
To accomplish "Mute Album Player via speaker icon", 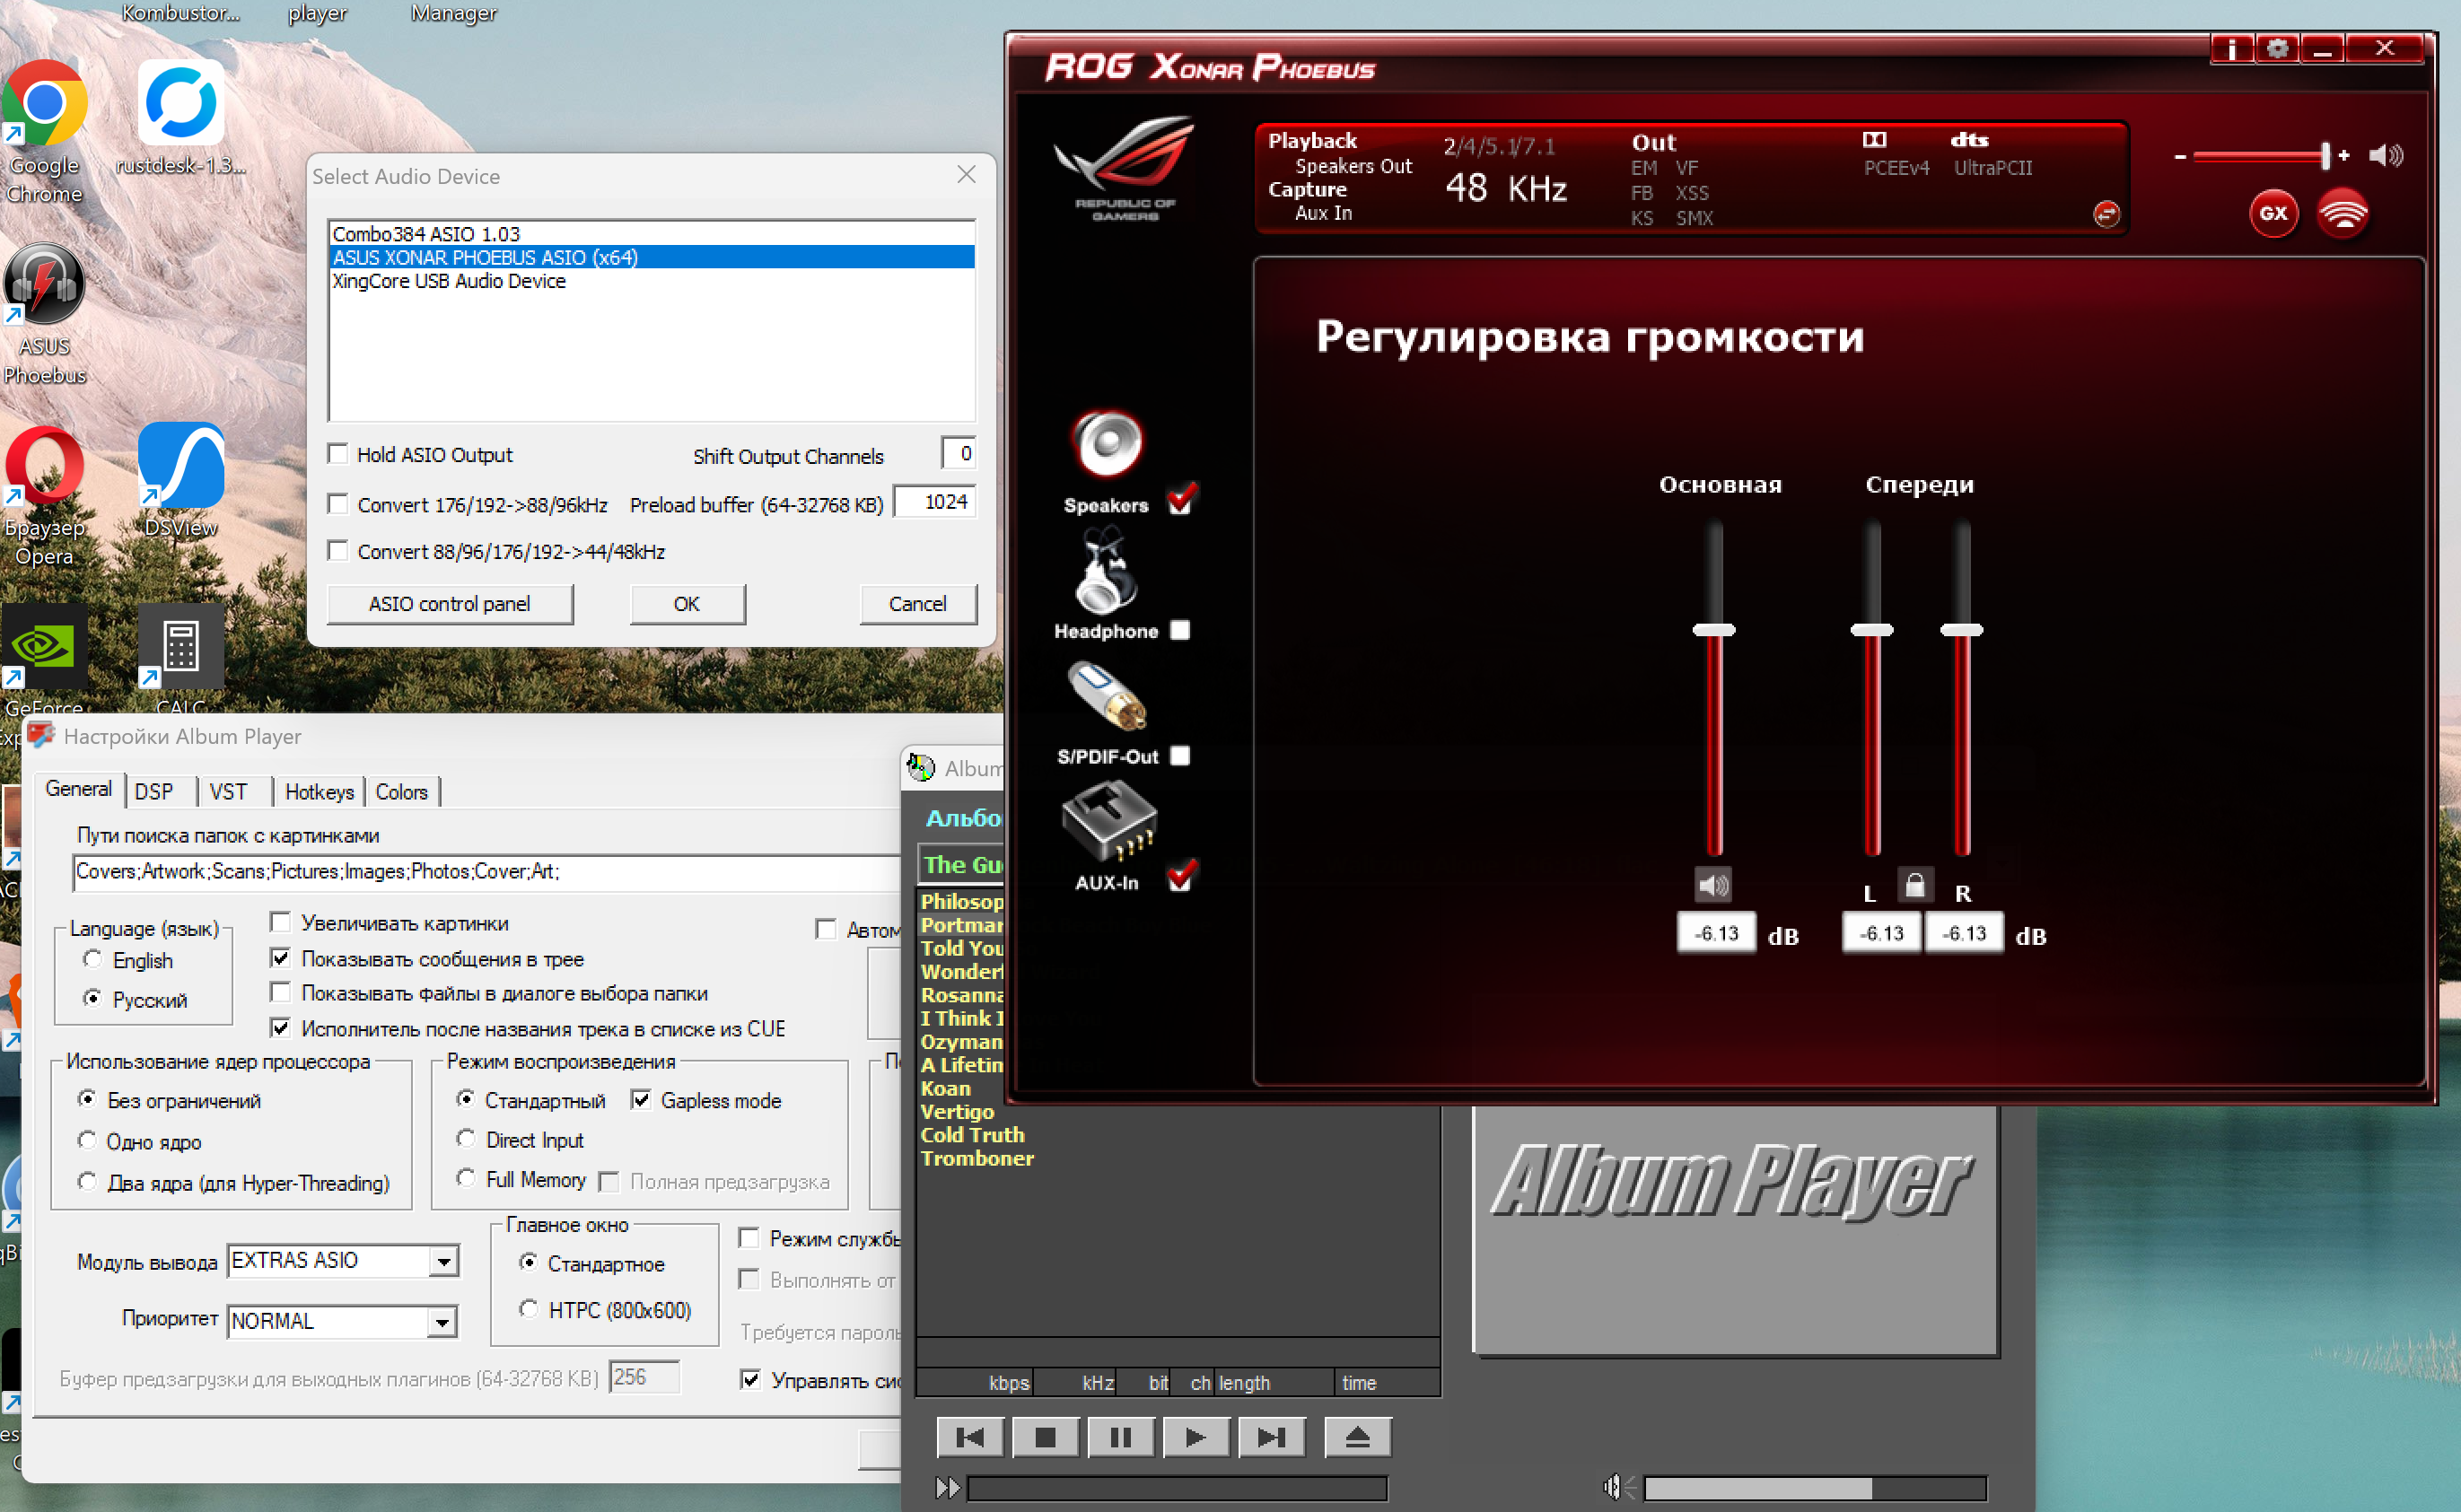I will [1617, 1488].
